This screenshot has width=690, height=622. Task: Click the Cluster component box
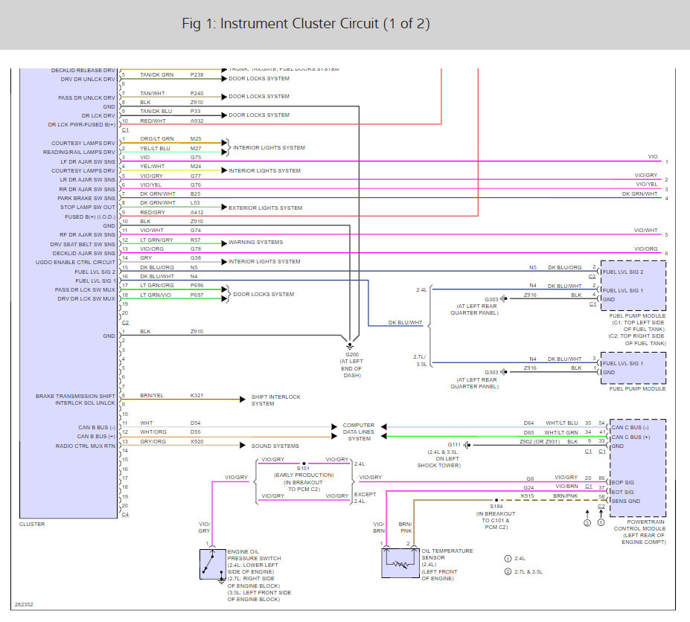pos(68,293)
